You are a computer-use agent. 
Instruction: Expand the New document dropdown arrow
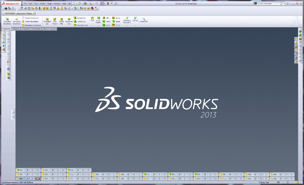pos(76,4)
